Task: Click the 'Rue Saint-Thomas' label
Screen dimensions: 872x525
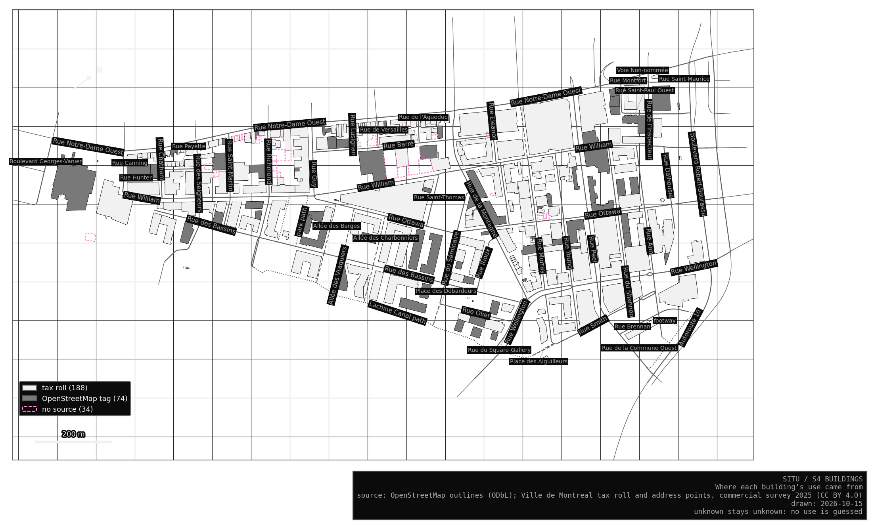Action: 439,198
